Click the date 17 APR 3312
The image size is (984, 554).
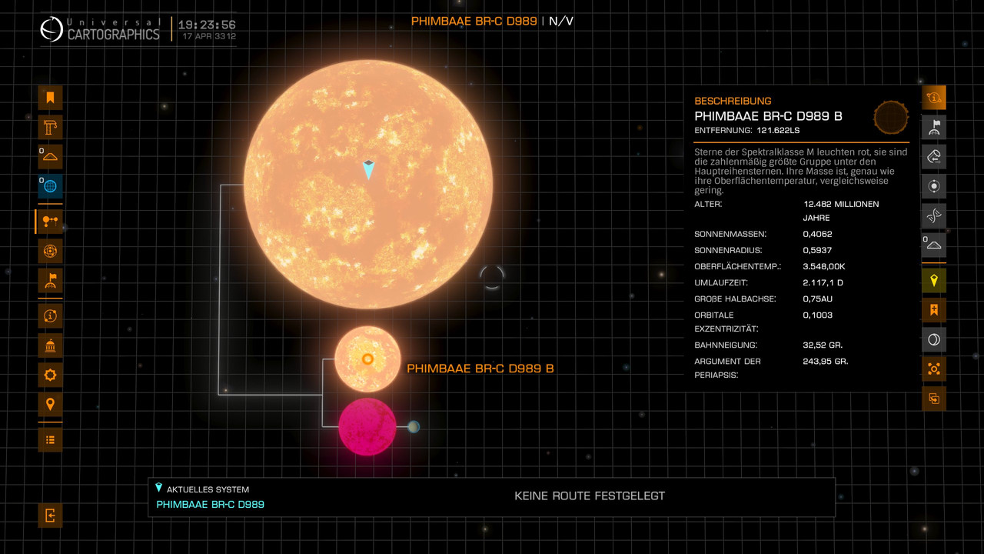209,36
